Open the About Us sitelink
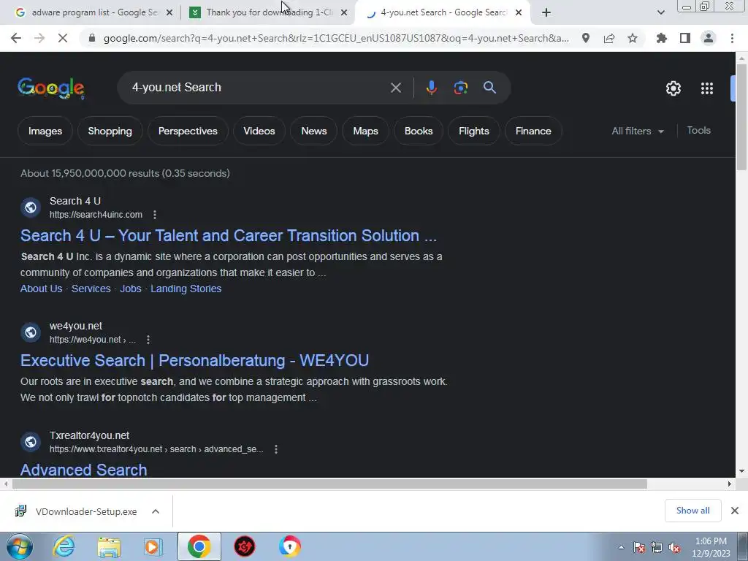The image size is (748, 561). 41,289
